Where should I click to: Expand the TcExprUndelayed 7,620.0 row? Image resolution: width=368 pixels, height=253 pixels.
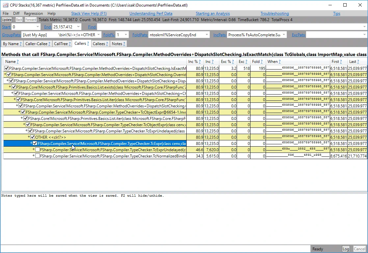[x=34, y=150]
